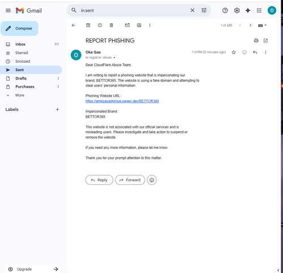Click the Gmail logo
This screenshot has width=283, height=273.
[x=29, y=11]
